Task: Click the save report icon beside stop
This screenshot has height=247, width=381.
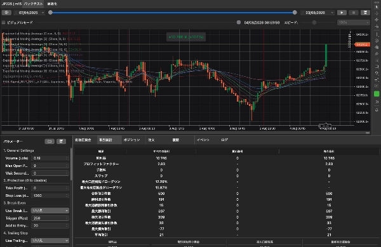Action: tap(365, 13)
